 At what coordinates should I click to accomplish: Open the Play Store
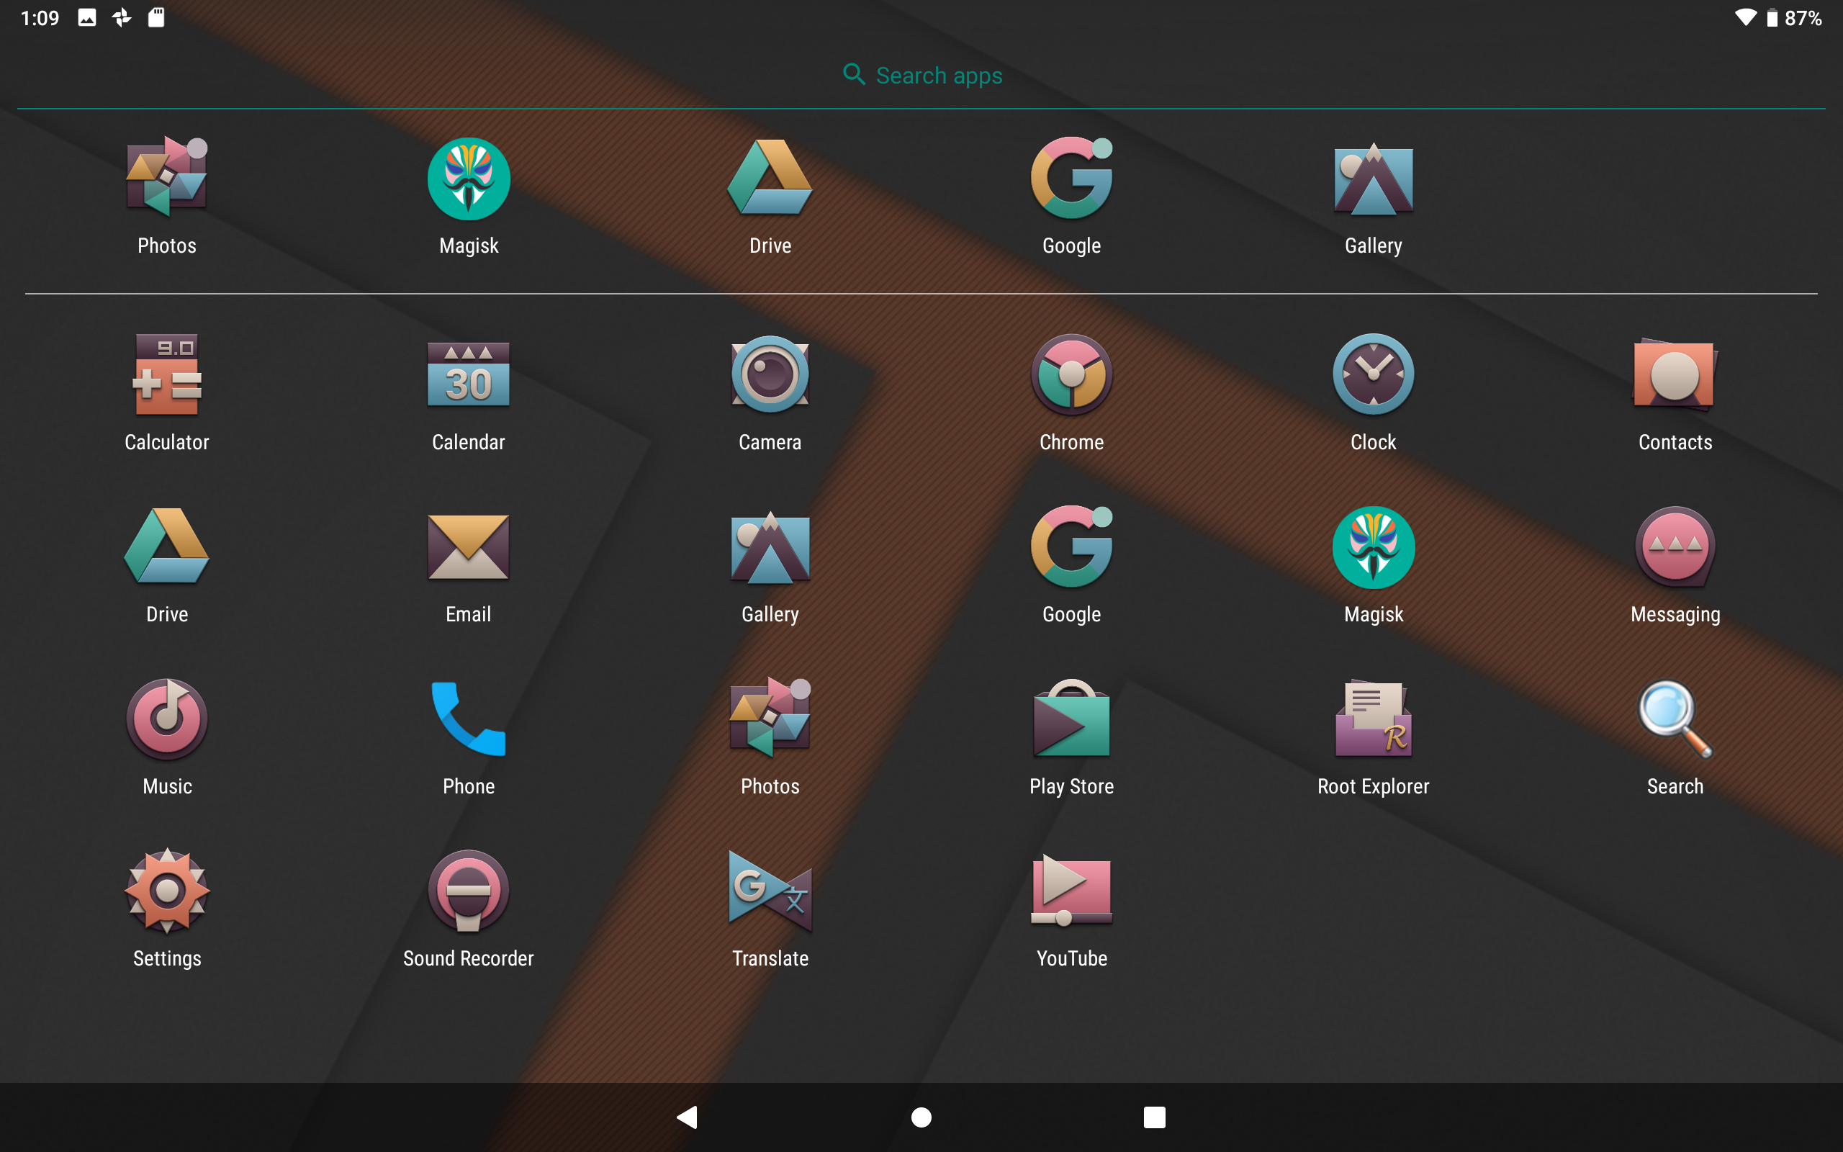pyautogui.click(x=1071, y=718)
